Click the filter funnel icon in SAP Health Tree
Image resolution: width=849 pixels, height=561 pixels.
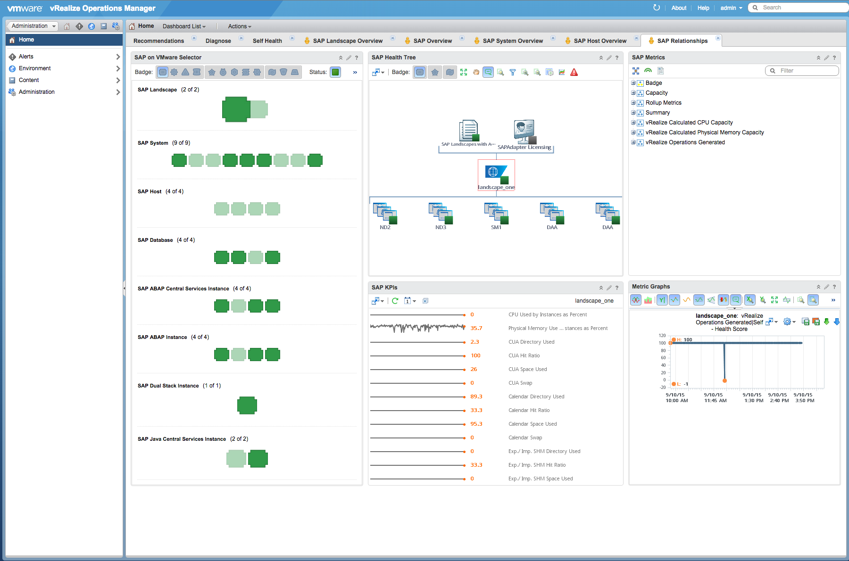[x=513, y=72]
